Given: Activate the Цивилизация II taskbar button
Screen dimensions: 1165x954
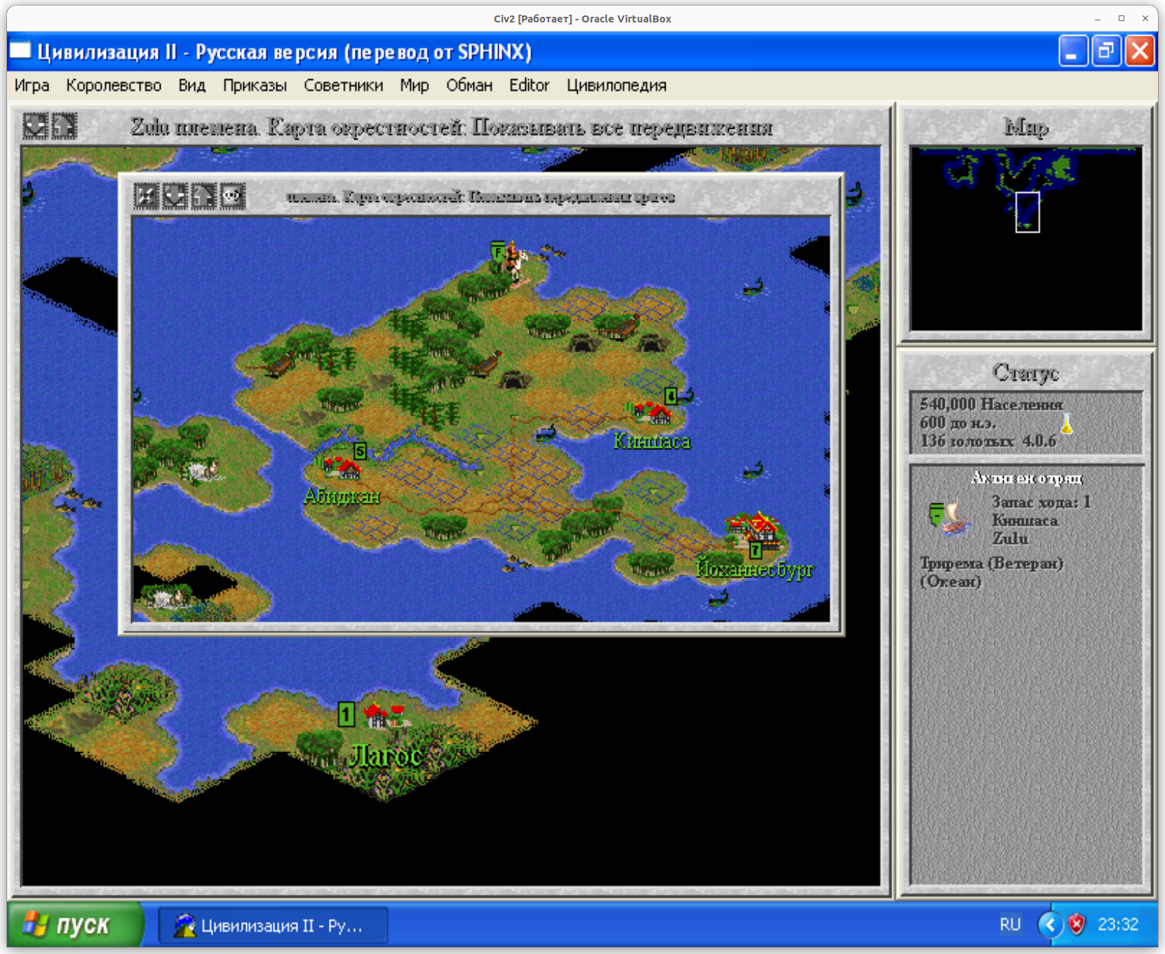Looking at the screenshot, I should pos(273,925).
